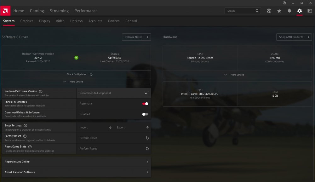Switch to the General tab
Image resolution: width=315 pixels, height=182 pixels.
[x=131, y=21]
